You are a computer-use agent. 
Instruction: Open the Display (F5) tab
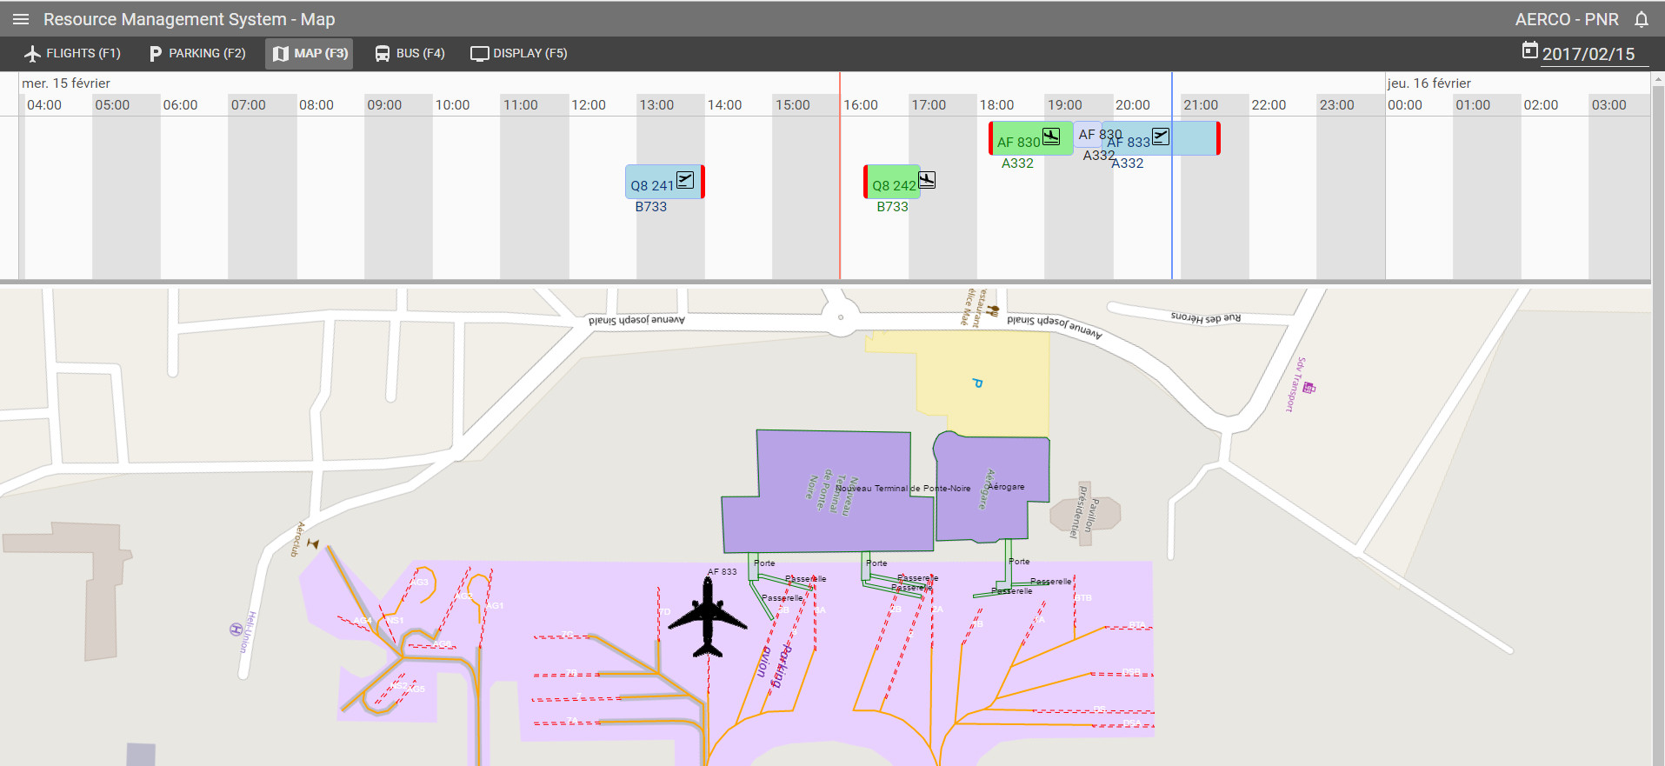pyautogui.click(x=519, y=53)
